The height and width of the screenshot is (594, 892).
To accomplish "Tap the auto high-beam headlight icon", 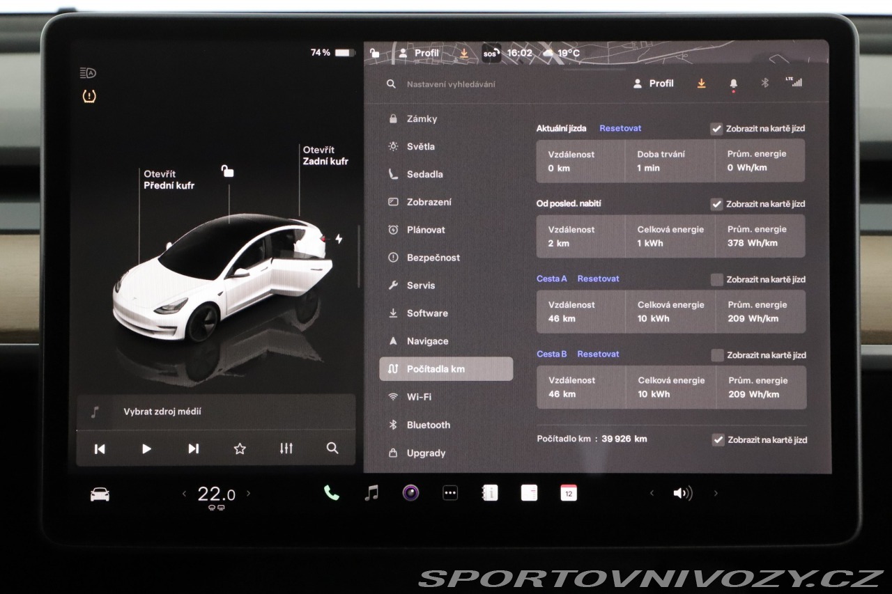I will pos(88,73).
